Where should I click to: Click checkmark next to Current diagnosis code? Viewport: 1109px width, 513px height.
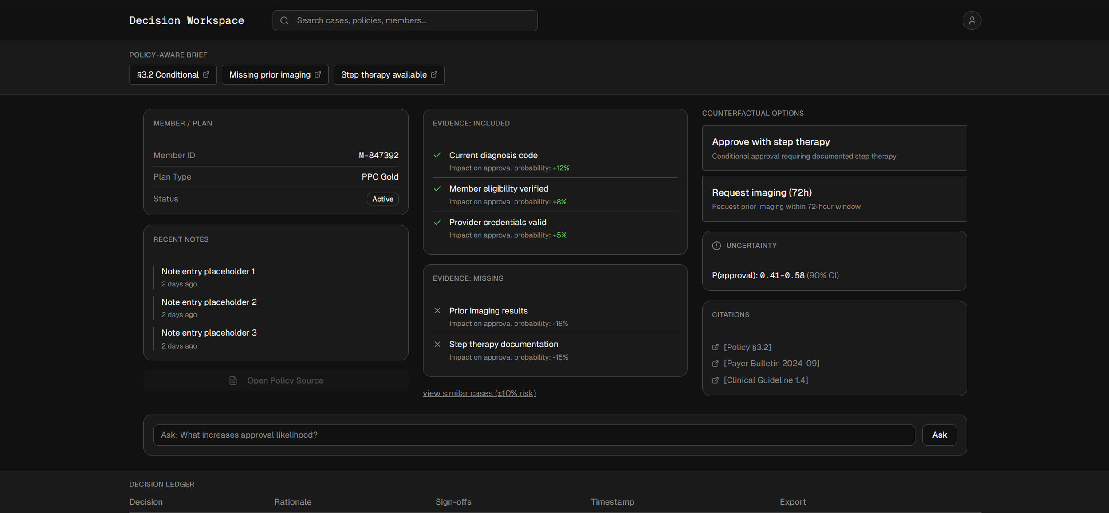tap(437, 155)
